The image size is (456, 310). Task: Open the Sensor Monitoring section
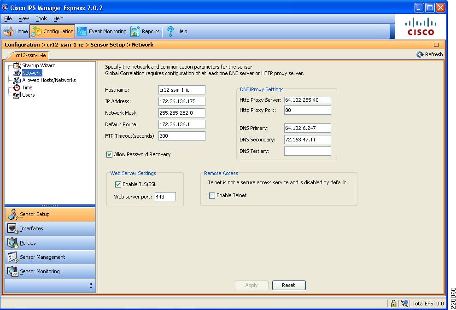click(x=50, y=271)
